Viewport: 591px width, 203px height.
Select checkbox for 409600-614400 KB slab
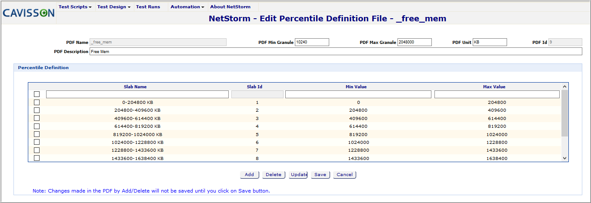37,118
